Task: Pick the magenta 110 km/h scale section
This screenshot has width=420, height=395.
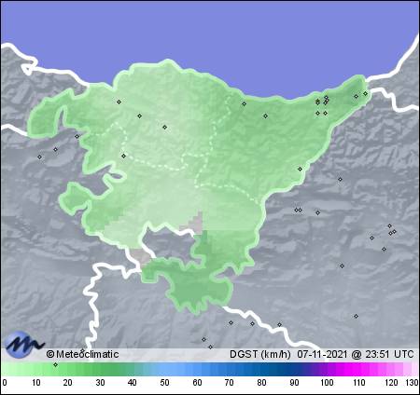Action: coord(358,370)
